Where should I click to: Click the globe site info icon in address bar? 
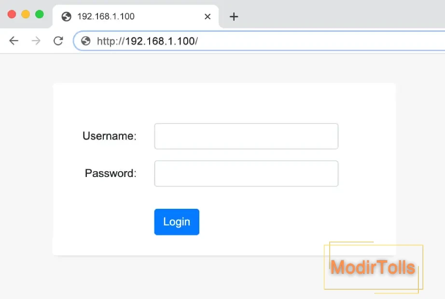86,41
